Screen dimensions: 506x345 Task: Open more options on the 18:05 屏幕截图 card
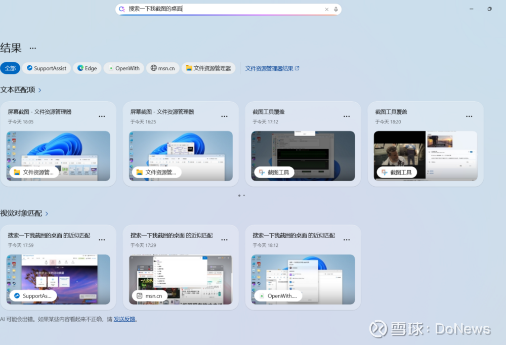pyautogui.click(x=102, y=116)
